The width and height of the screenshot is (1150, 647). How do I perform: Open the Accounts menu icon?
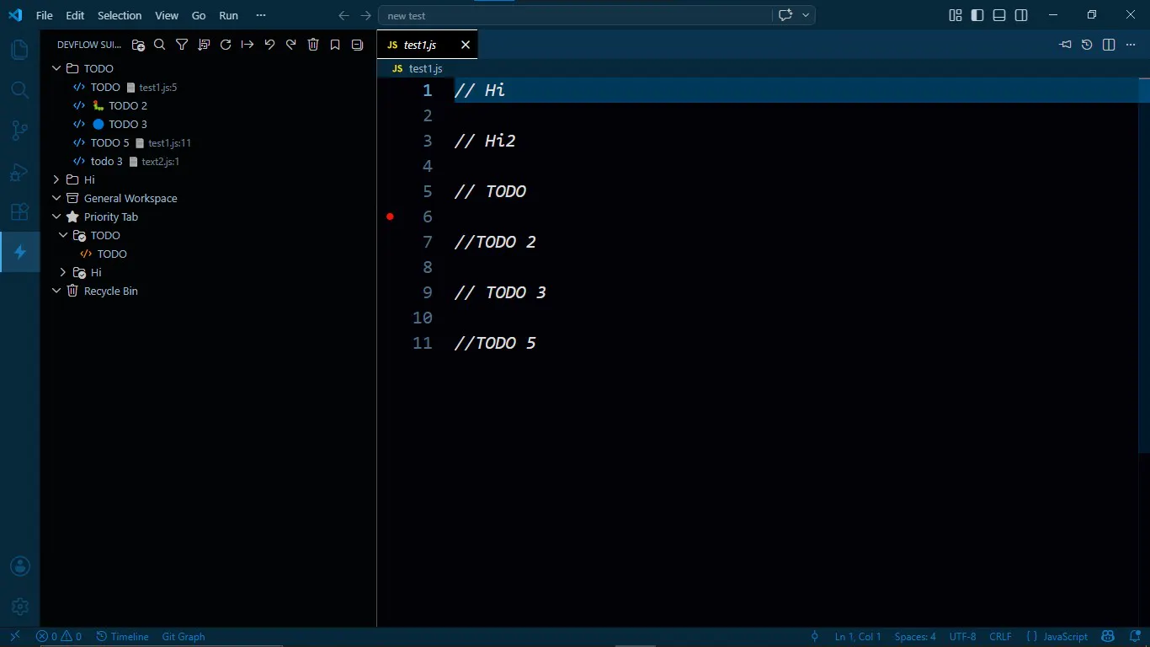coord(19,567)
